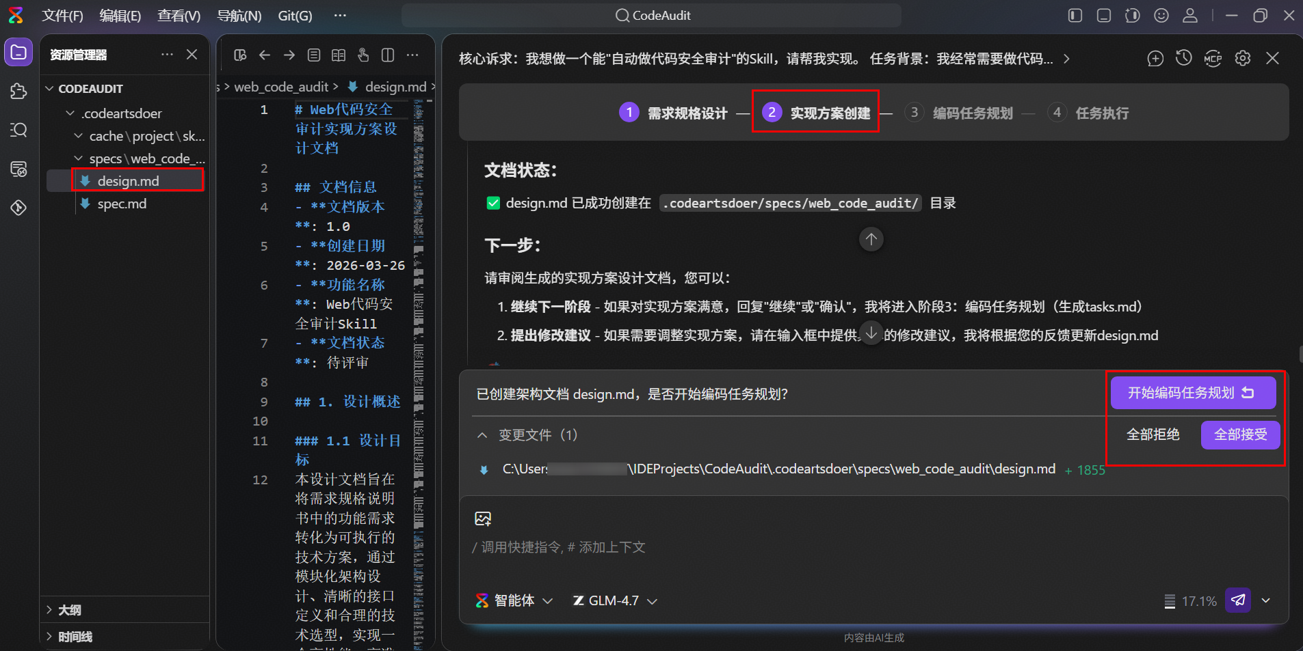
Task: Open the dropdown next to send button
Action: [1266, 600]
